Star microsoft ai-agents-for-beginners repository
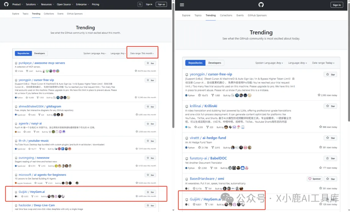 [150, 175]
